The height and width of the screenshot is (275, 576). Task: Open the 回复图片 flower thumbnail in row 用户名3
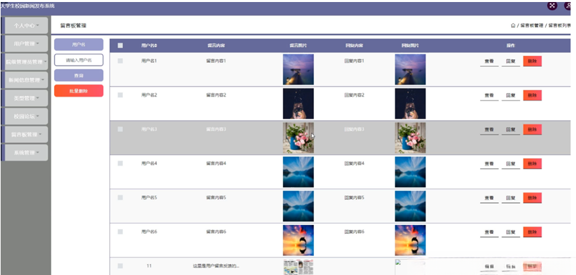click(x=411, y=138)
